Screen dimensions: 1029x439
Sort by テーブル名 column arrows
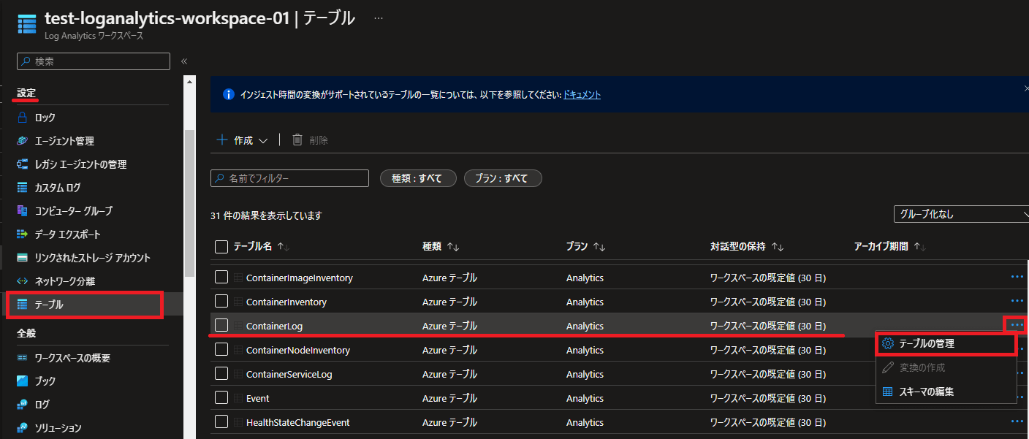[284, 247]
